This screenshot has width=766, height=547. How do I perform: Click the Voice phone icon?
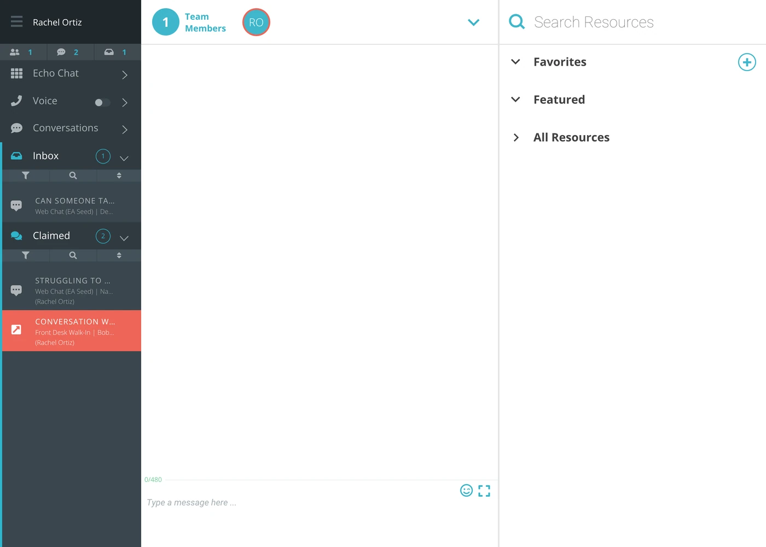(x=17, y=101)
